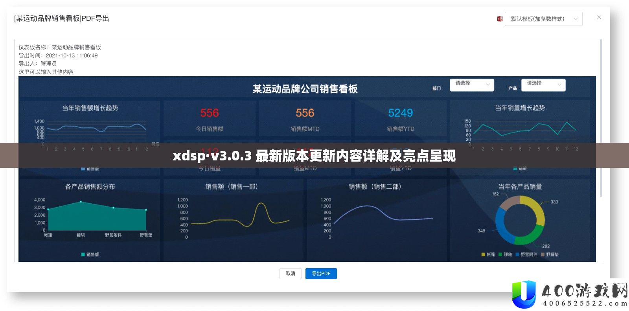
Task: Click the 某运动品牌公司销售看板 dashboard title
Action: (x=305, y=89)
